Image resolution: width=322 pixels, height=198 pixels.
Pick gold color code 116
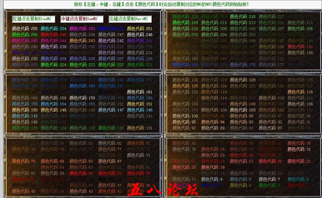pos(300,92)
